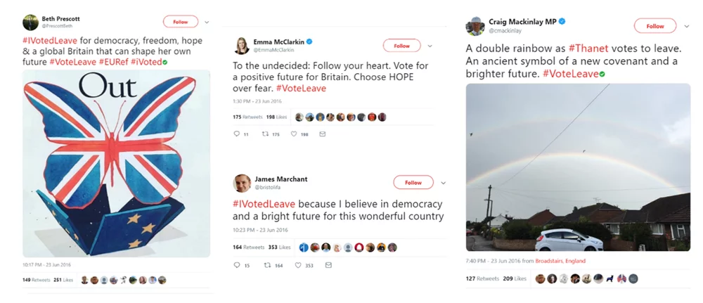Follow James Marchant
Image resolution: width=703 pixels, height=303 pixels.
click(x=413, y=183)
